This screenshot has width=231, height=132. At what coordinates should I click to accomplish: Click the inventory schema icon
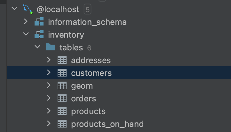point(39,35)
